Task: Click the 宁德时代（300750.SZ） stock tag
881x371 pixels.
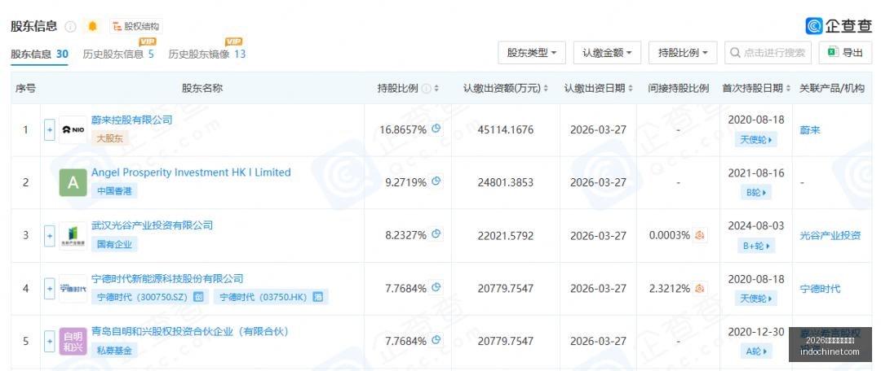Action: tap(150, 297)
